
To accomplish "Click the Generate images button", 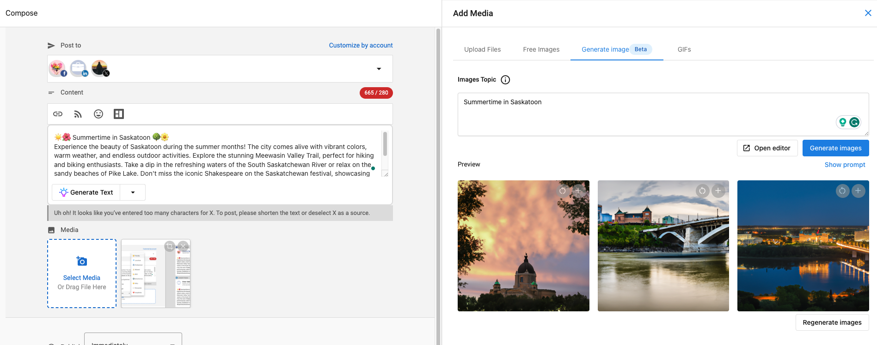I will tap(835, 148).
